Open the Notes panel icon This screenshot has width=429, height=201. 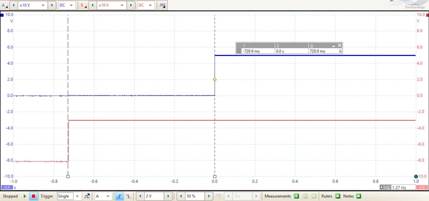pyautogui.click(x=359, y=196)
